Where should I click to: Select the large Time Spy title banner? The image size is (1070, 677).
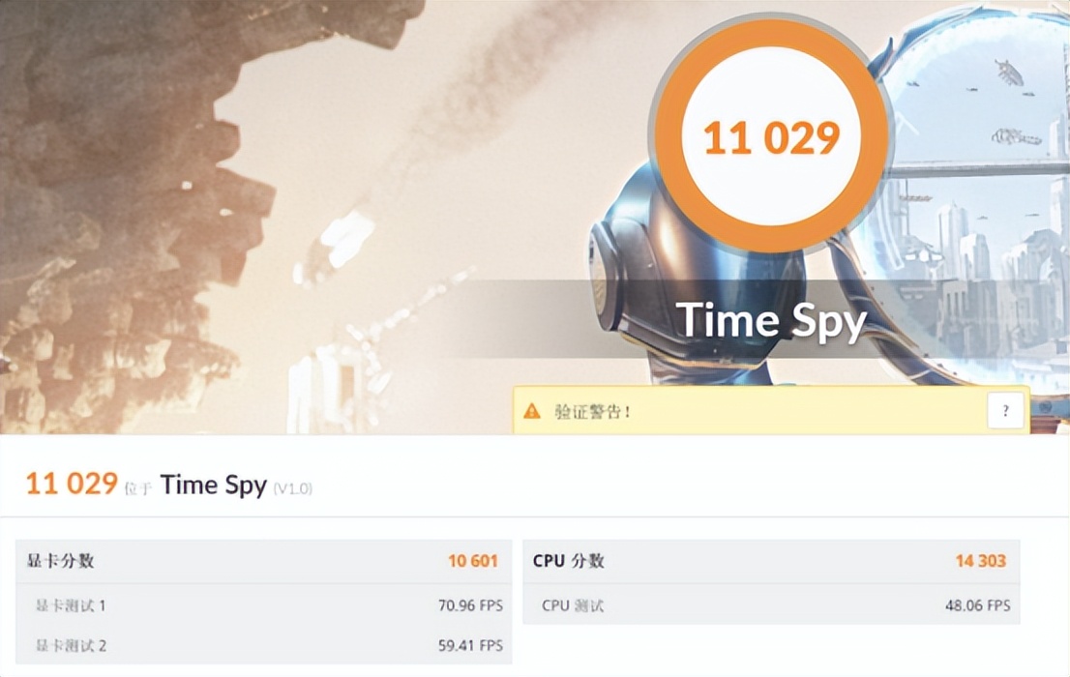tap(771, 320)
